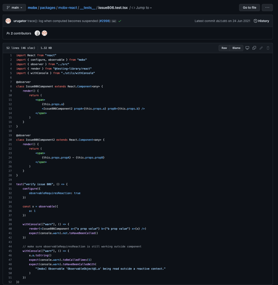Open file in GitHub Desktop icon
This screenshot has height=285, width=278.
247,48
